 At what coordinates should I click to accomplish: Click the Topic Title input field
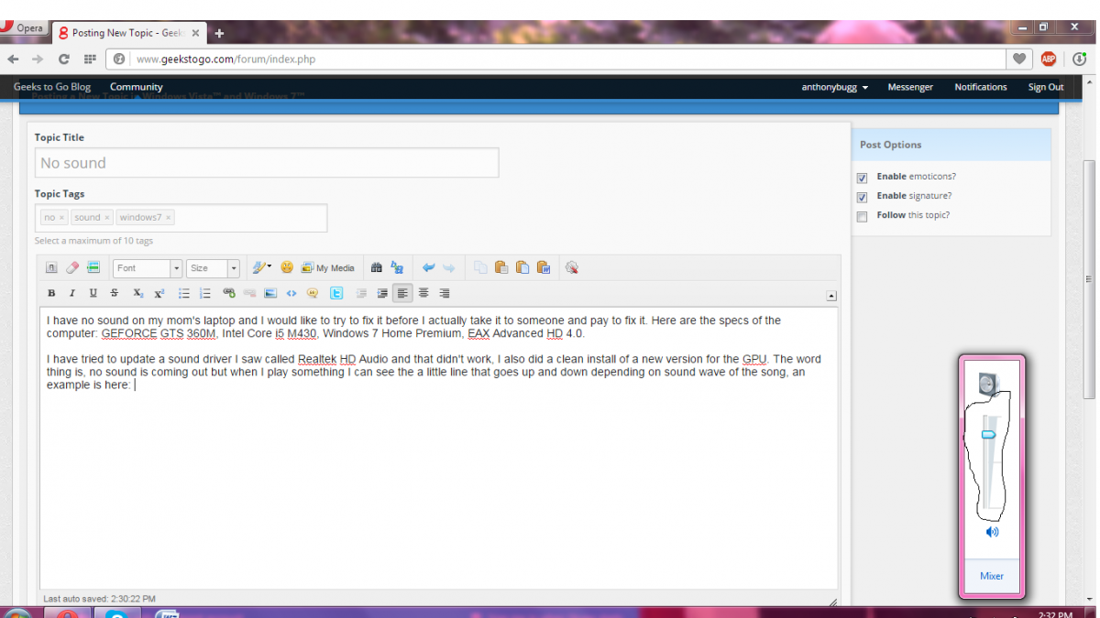point(267,163)
